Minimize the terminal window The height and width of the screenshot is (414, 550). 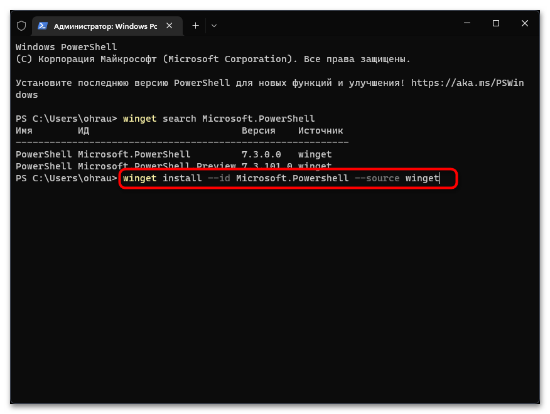tap(466, 24)
